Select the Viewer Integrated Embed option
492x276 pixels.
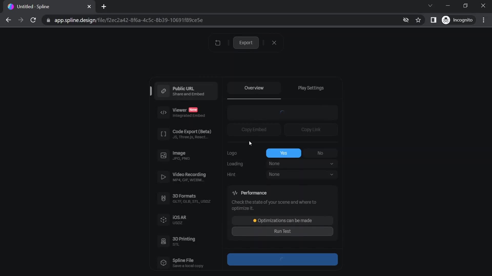click(x=186, y=112)
